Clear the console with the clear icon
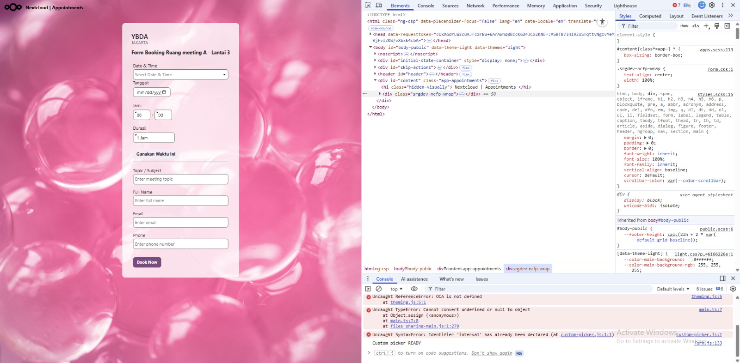740x363 pixels. [x=379, y=289]
